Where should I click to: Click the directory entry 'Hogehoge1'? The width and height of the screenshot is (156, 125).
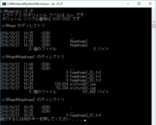coord(79,41)
